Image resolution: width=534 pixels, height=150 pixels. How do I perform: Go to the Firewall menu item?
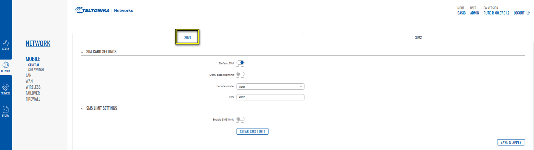point(33,99)
